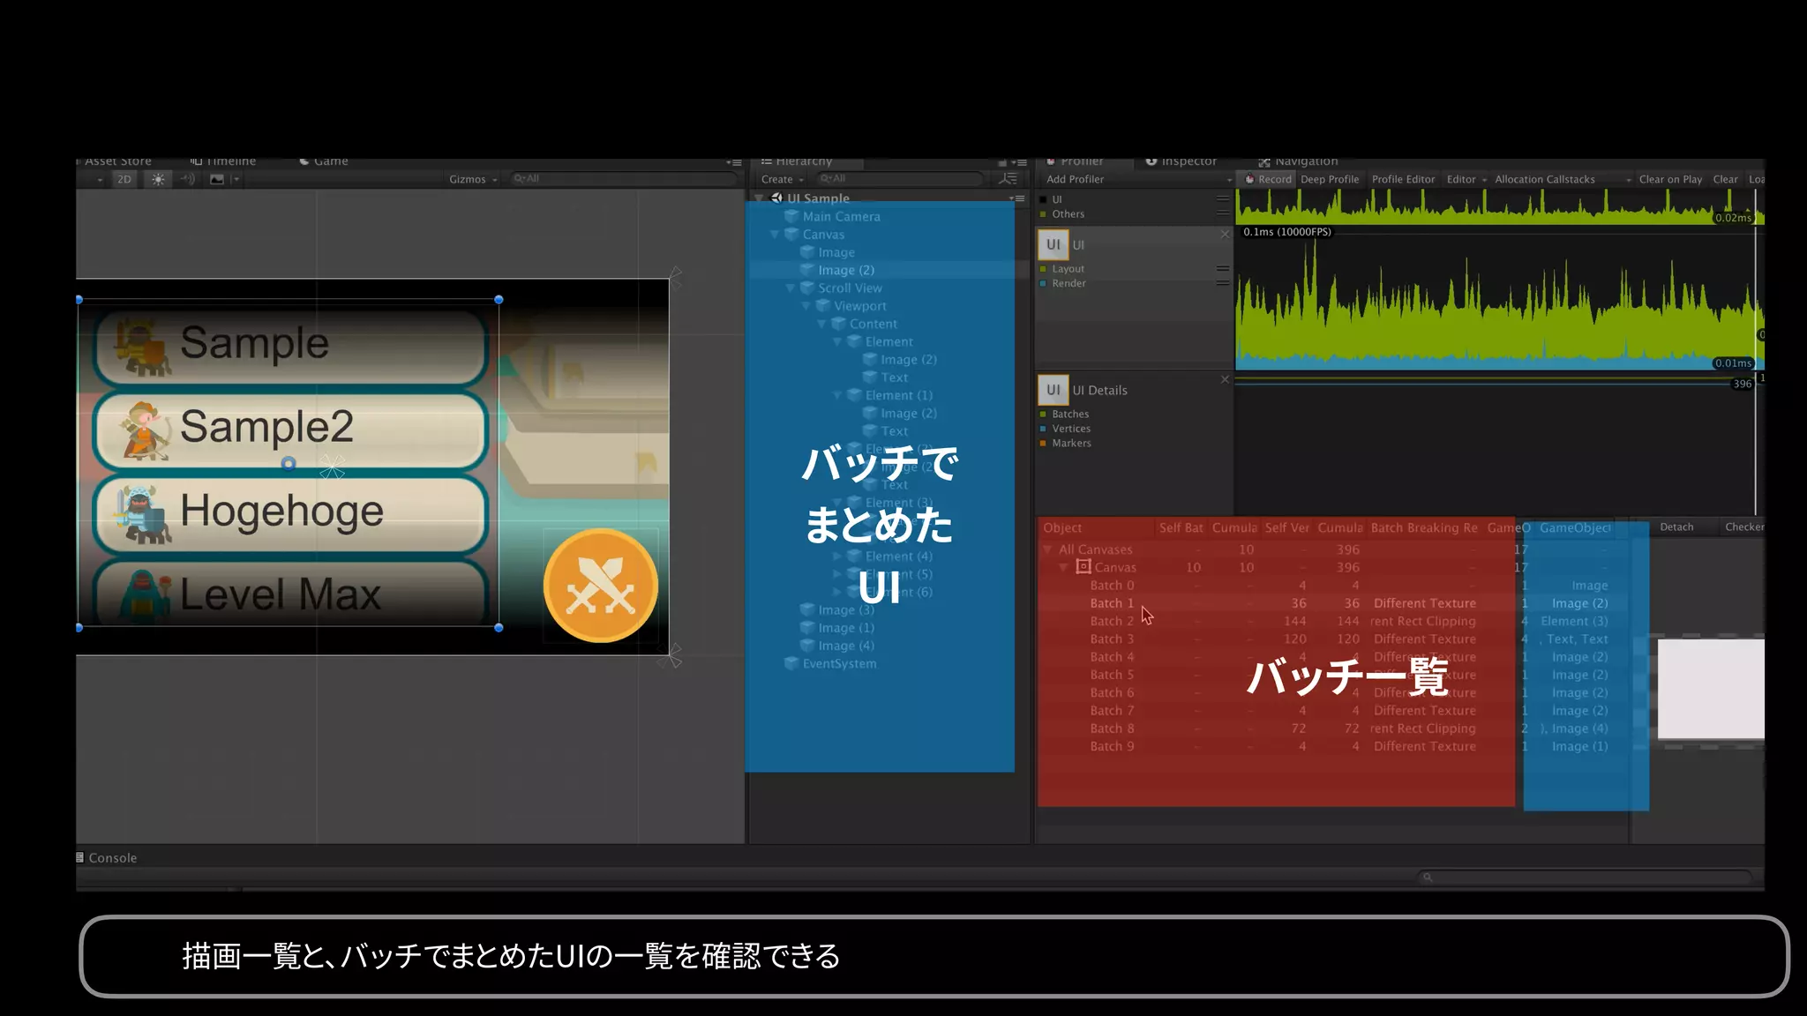Click the Detach button
Viewport: 1807px width, 1016px height.
[x=1676, y=527]
